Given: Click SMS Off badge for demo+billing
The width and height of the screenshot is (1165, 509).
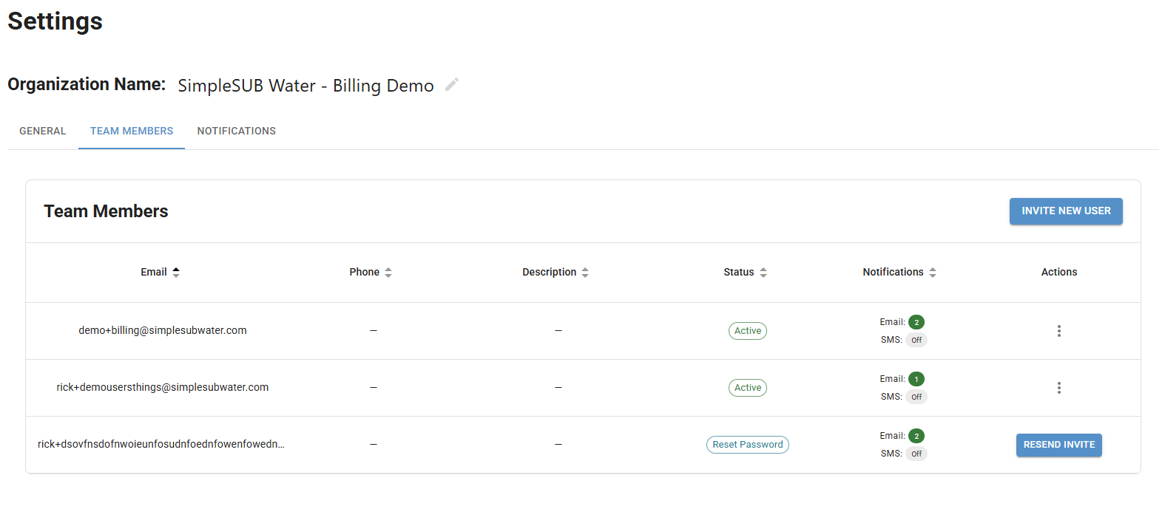Looking at the screenshot, I should coord(916,340).
